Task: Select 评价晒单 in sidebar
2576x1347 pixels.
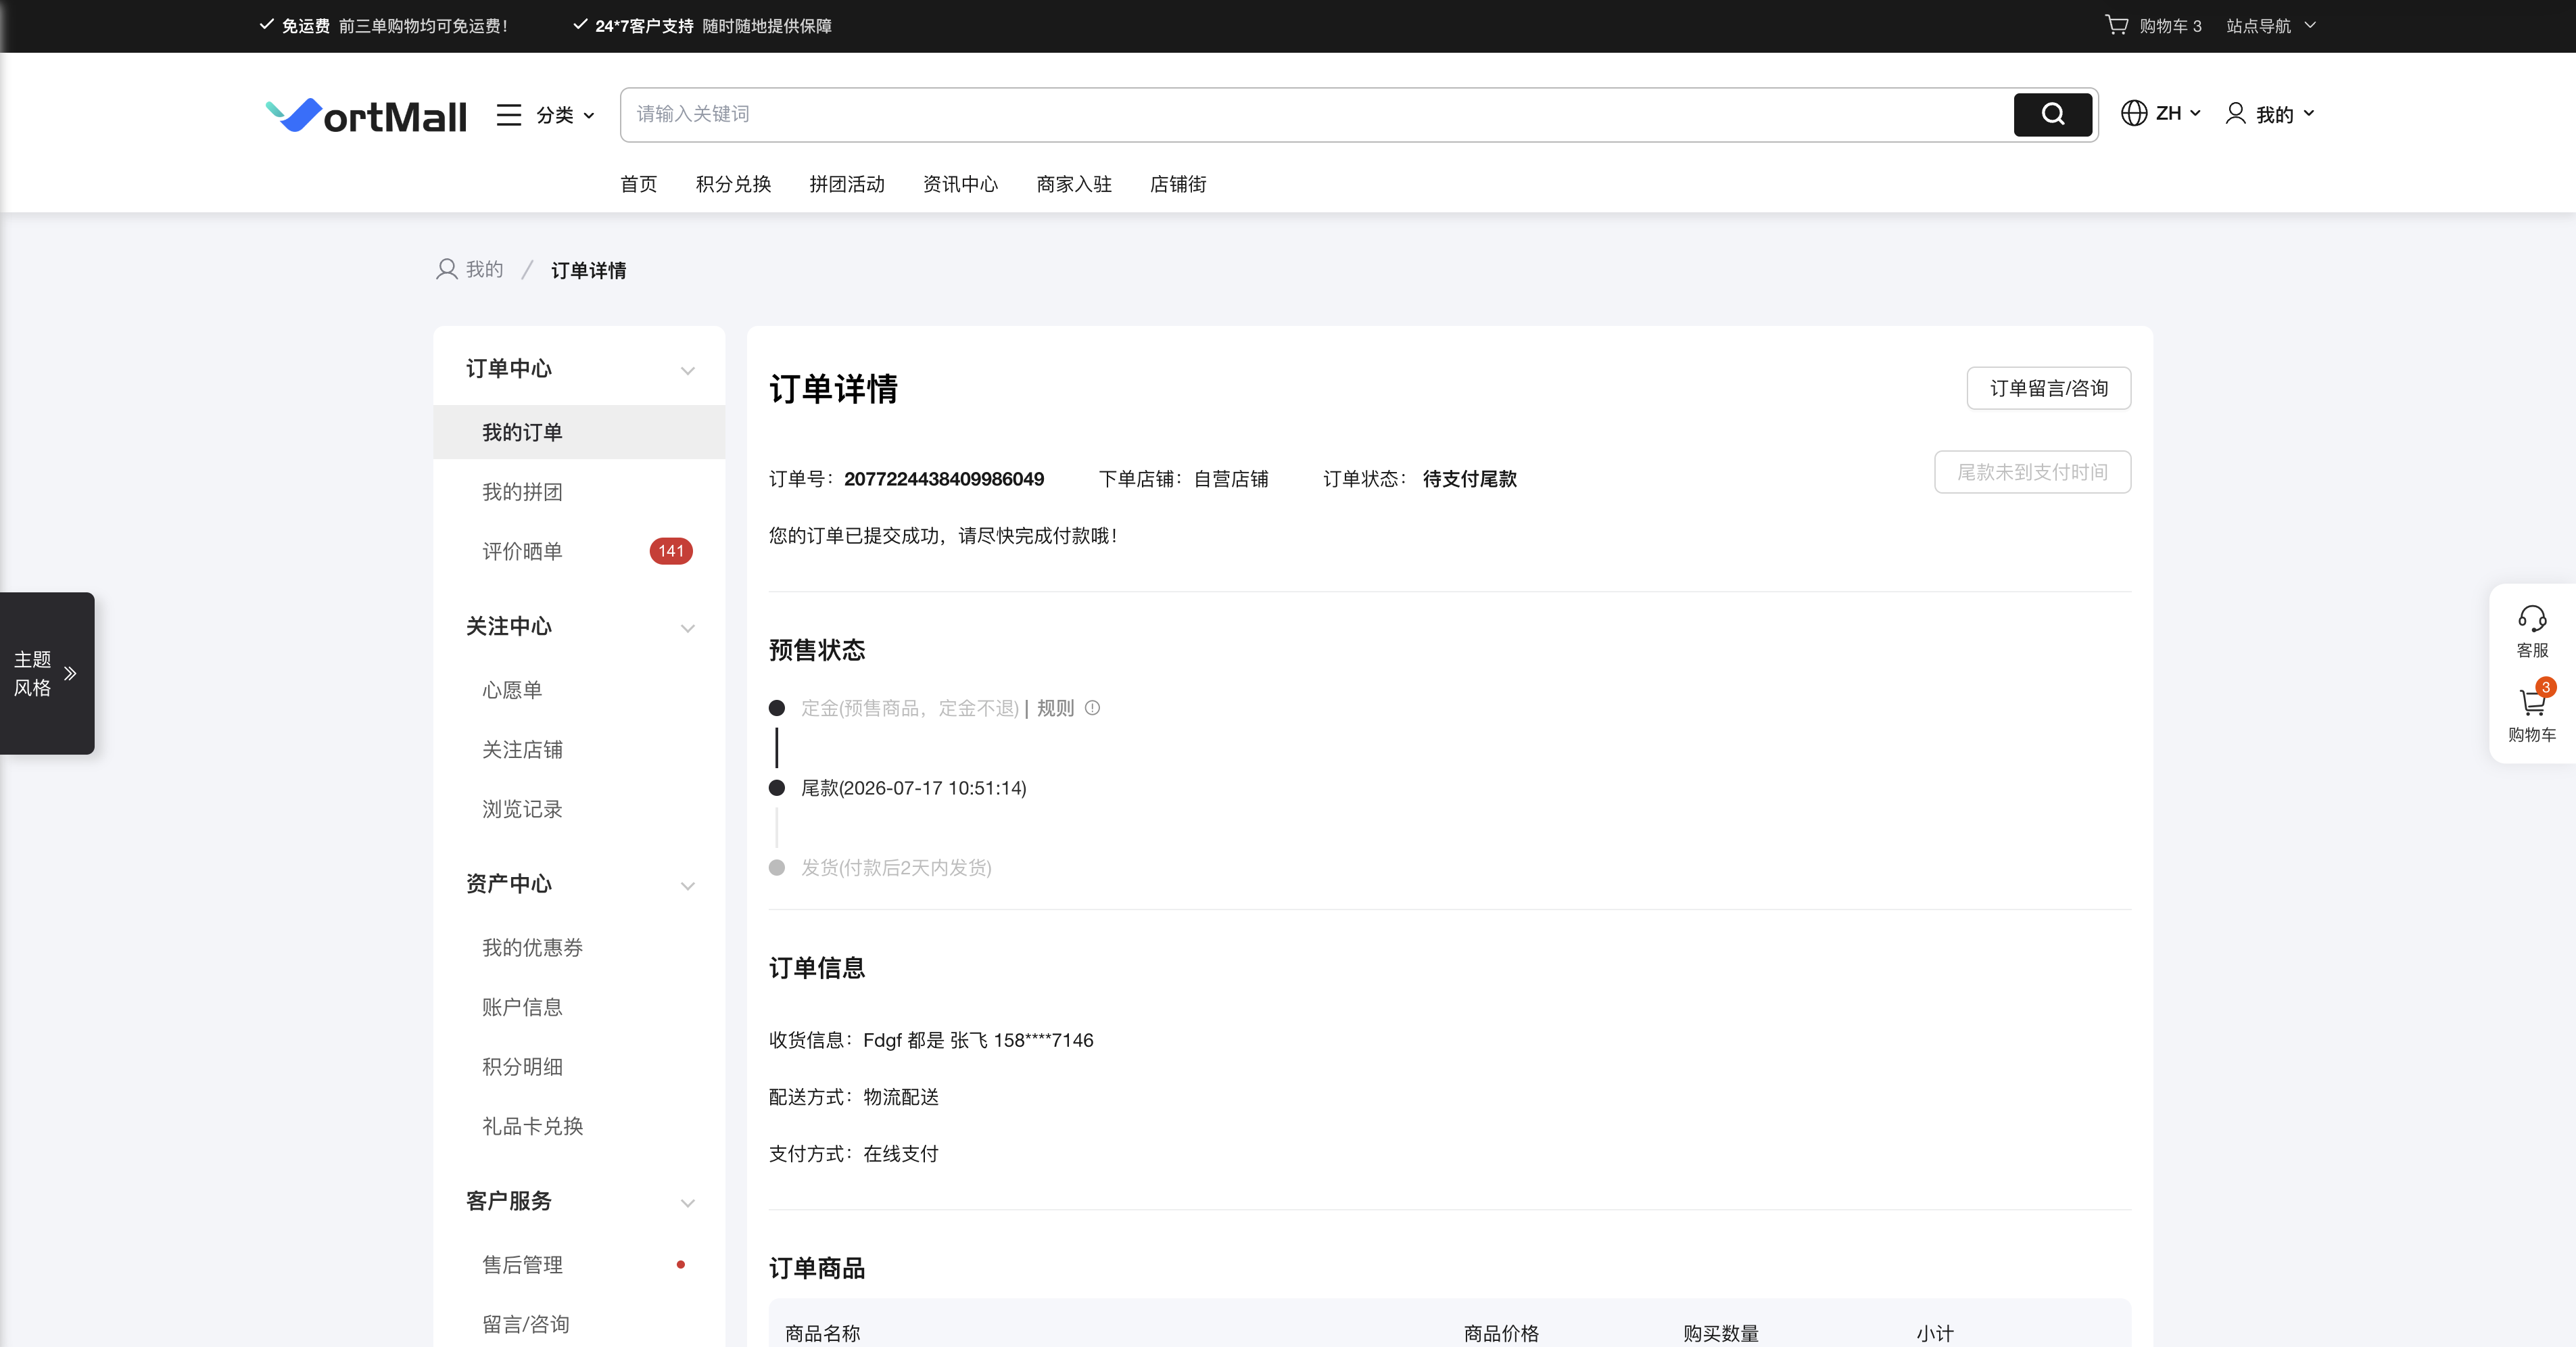Action: [522, 551]
